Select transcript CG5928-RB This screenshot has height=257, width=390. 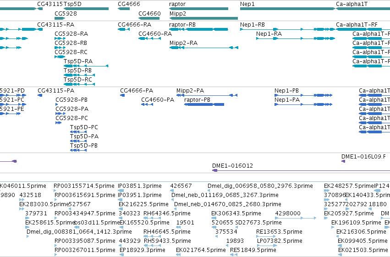point(60,48)
